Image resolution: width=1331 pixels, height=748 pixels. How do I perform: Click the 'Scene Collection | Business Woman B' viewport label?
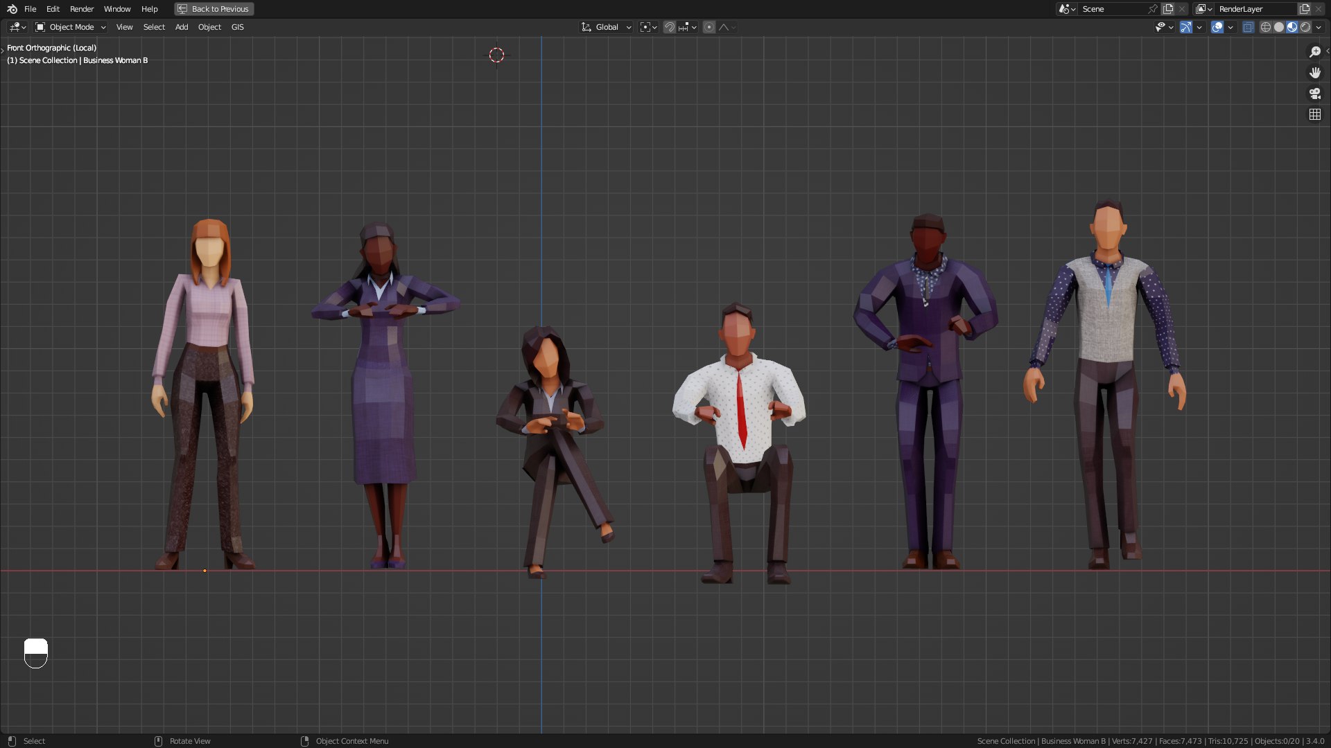(x=77, y=60)
